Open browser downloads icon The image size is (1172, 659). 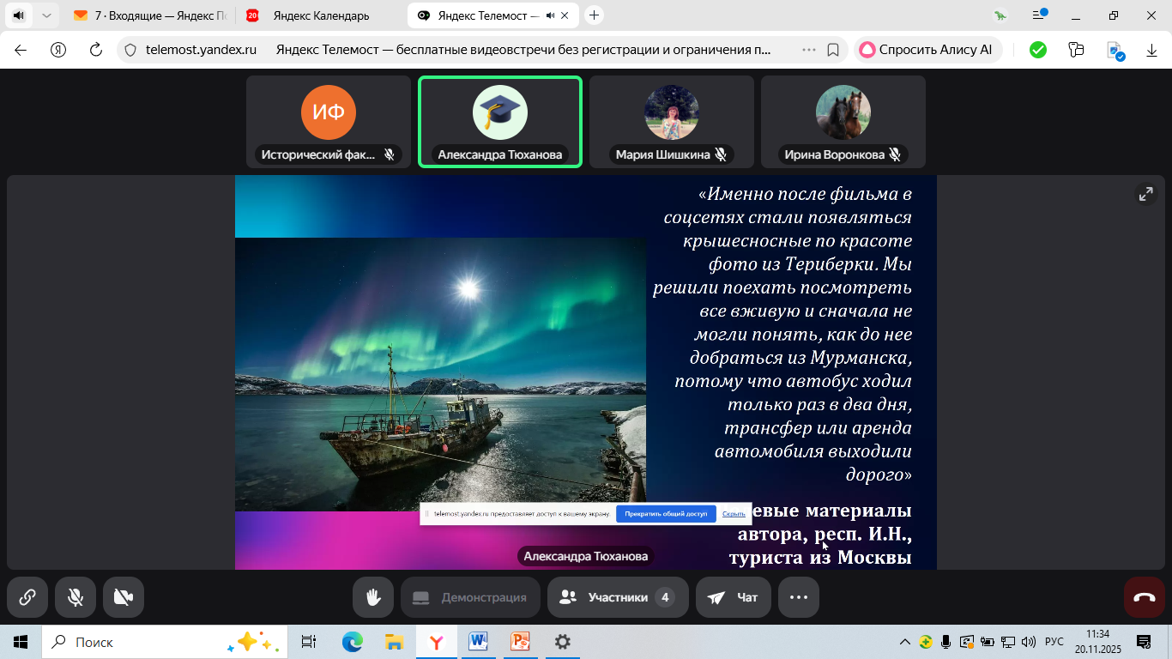[x=1152, y=50]
